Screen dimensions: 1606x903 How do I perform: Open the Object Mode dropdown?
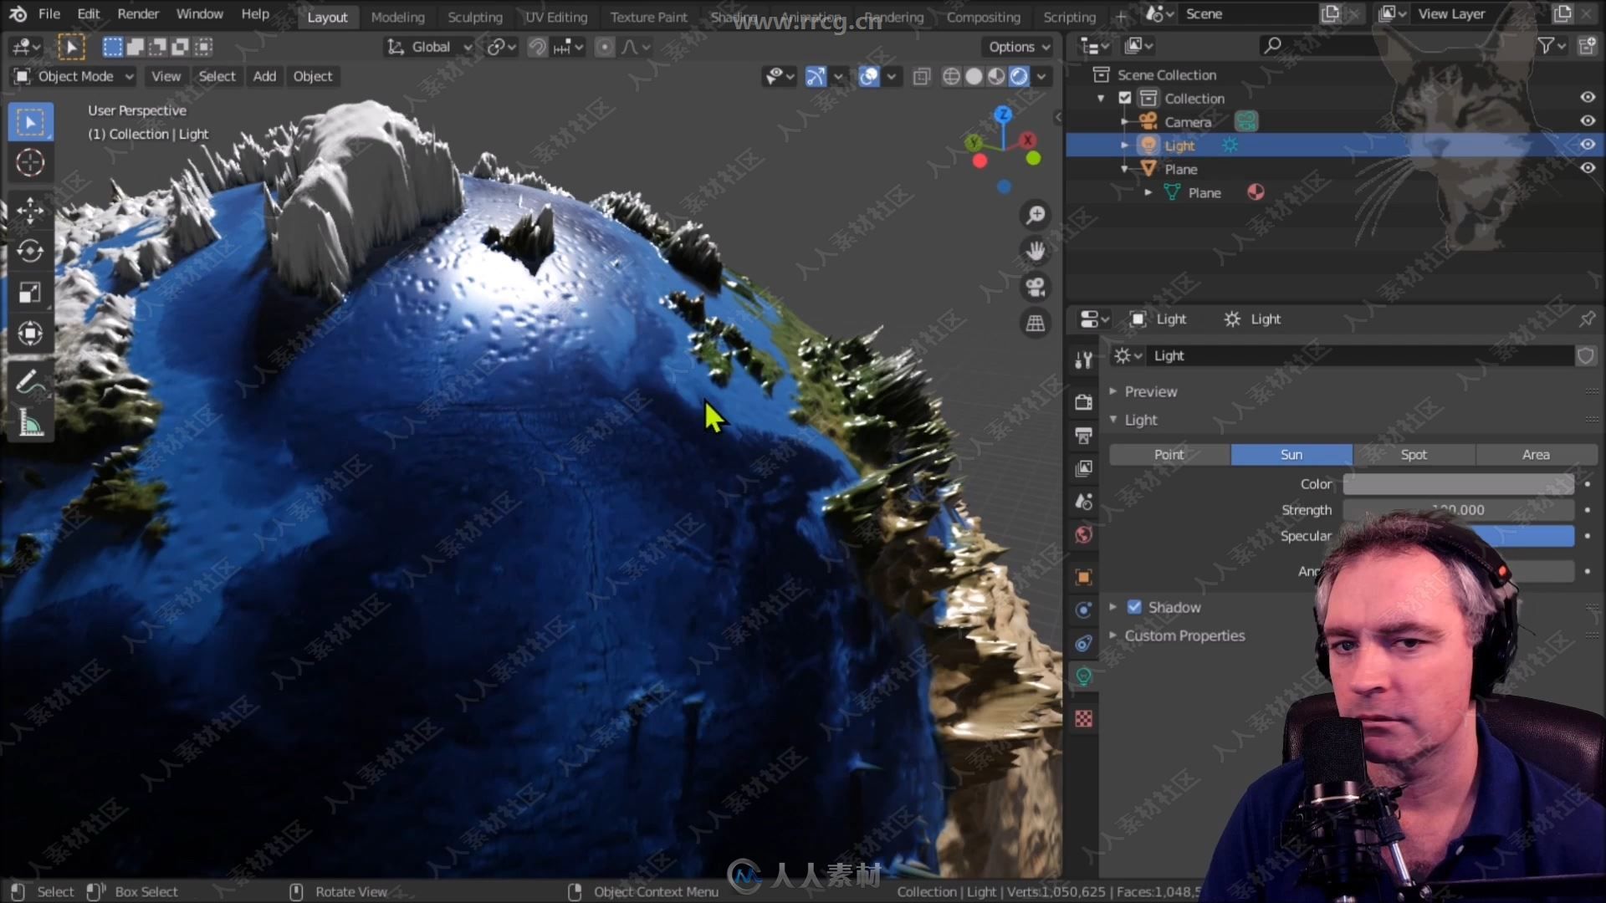[74, 76]
